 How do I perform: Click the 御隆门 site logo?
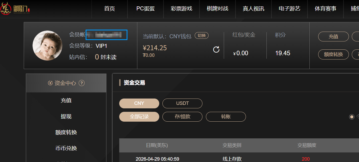15,9
